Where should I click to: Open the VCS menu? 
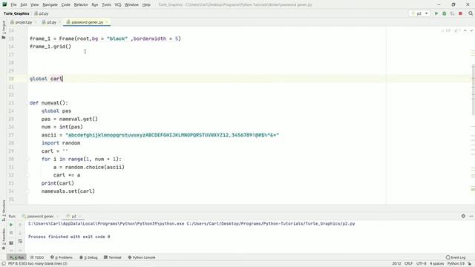[118, 4]
